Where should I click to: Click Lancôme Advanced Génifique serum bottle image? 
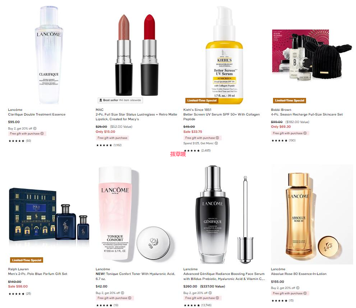pos(224,214)
